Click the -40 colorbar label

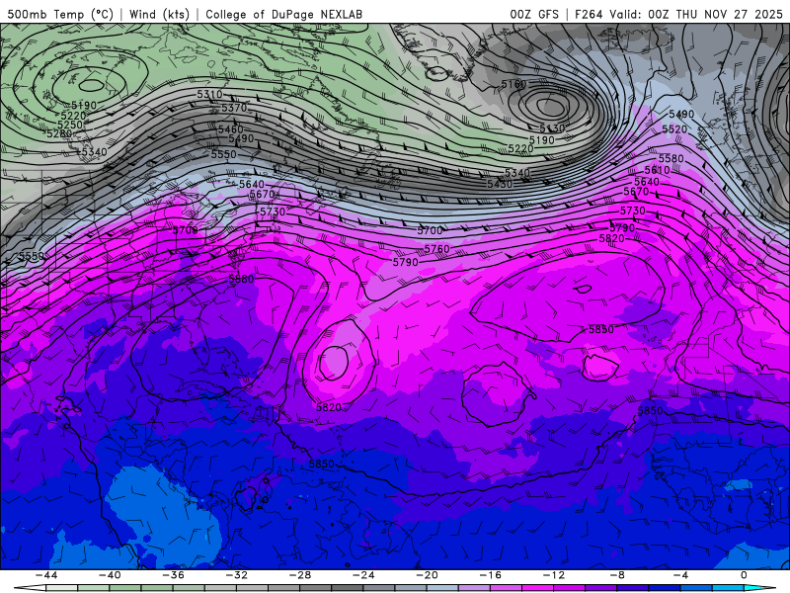point(110,575)
